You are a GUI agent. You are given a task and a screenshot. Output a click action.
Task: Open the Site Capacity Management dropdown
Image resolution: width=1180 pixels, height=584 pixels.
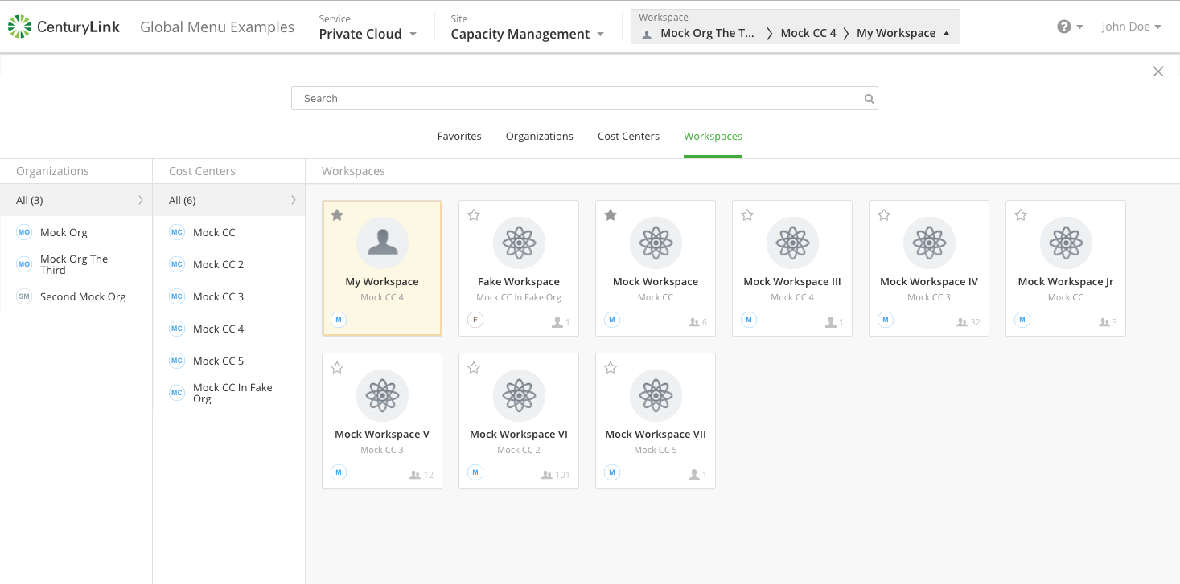528,27
